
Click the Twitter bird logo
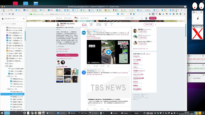click(x=106, y=18)
